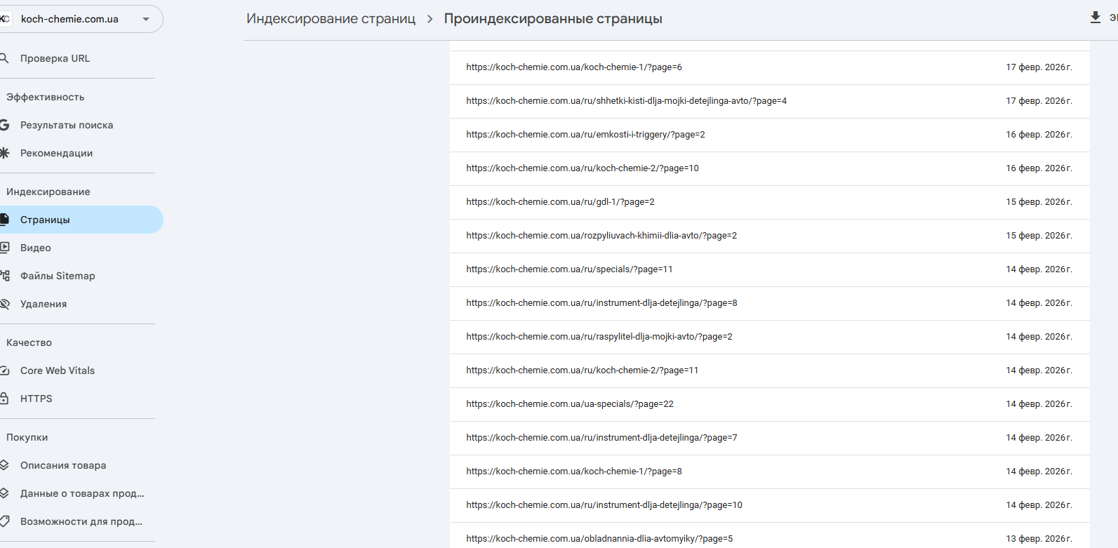Go back to Индексирование страниц breadcrumb

point(331,19)
